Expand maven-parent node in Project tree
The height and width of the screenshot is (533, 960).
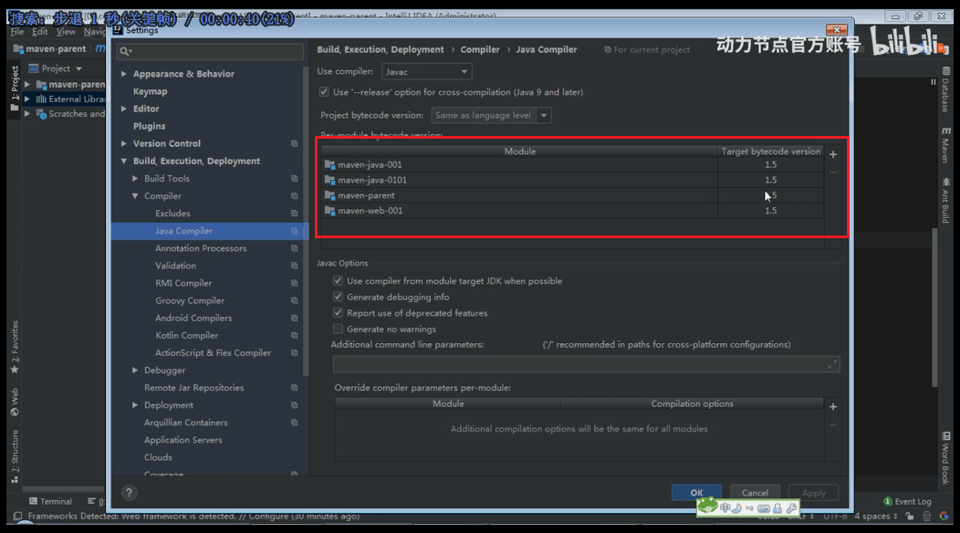pos(27,84)
